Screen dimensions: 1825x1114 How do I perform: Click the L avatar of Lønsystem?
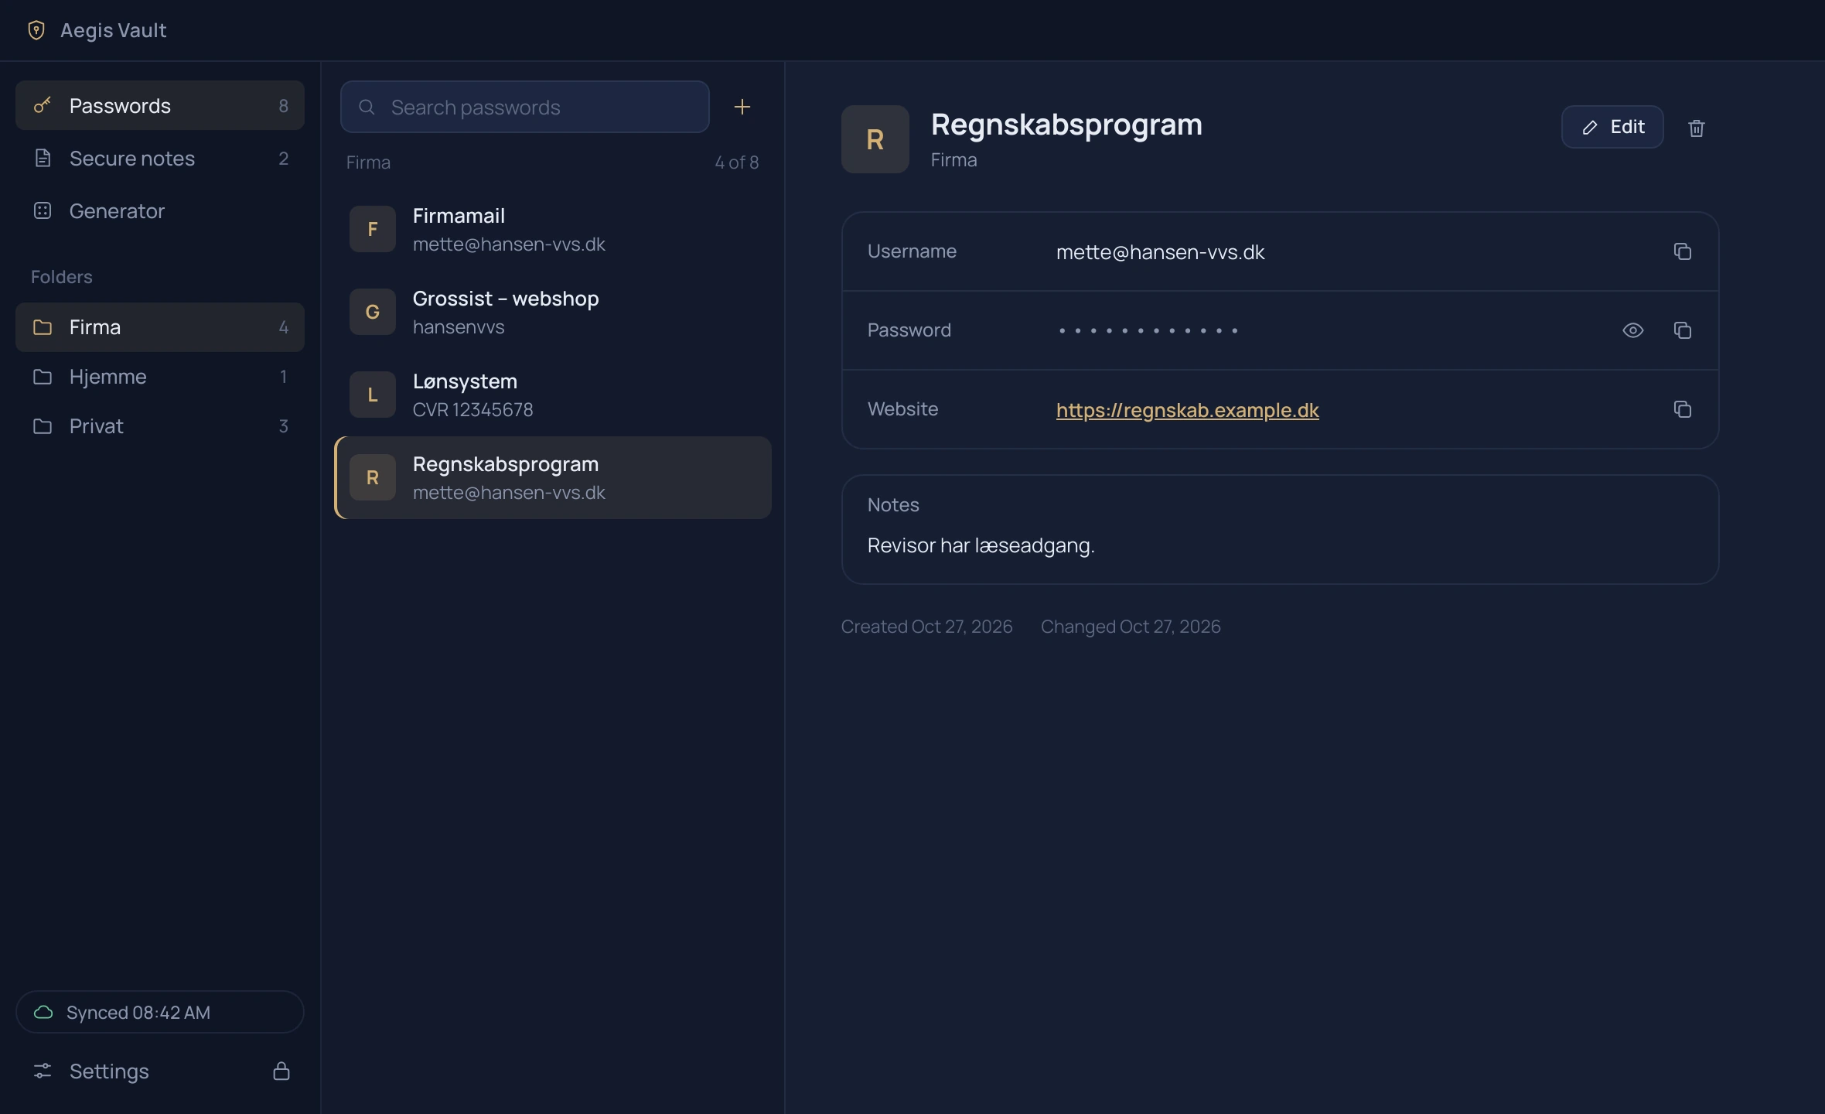click(x=373, y=395)
